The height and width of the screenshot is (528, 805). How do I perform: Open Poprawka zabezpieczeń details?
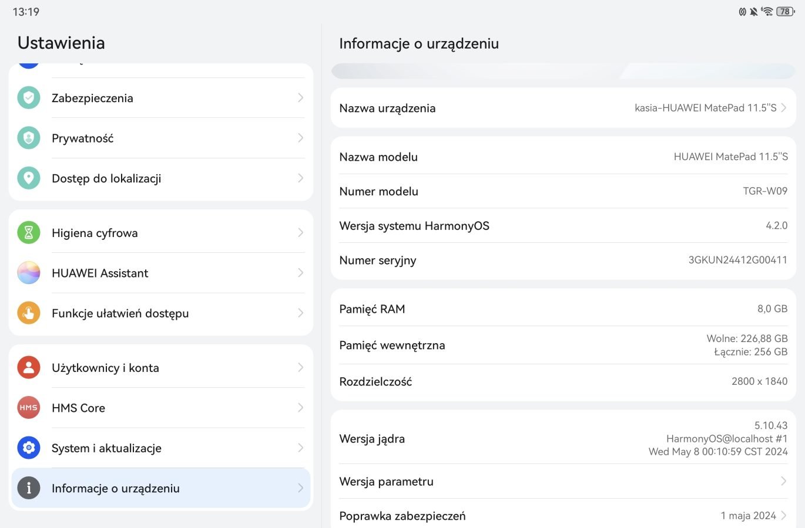click(x=563, y=516)
